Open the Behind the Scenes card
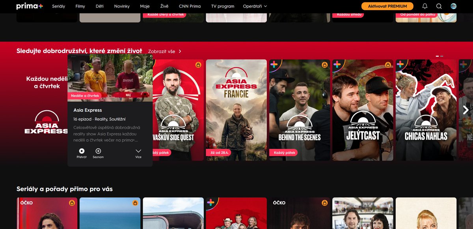This screenshot has height=229, width=473. (300, 110)
